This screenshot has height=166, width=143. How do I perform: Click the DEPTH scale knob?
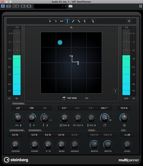click(107, 144)
